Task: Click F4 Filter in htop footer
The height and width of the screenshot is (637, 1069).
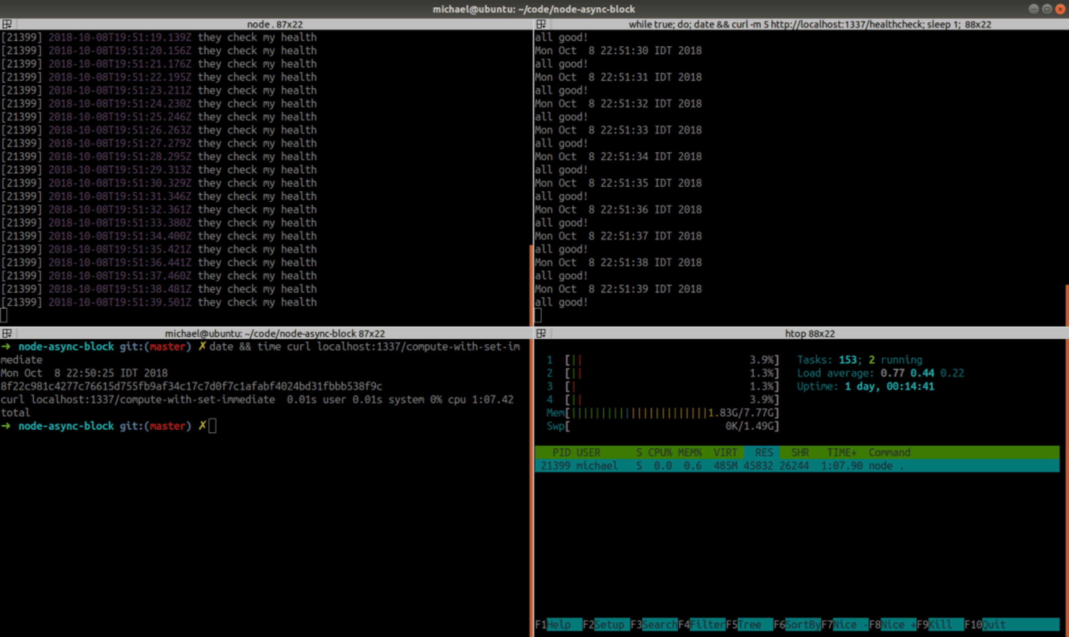Action: (x=701, y=624)
